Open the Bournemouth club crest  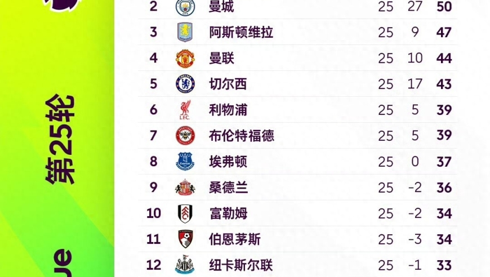point(185,239)
